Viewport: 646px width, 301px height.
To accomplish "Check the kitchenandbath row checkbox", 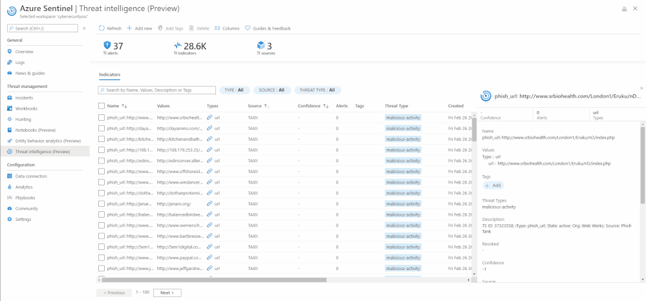I will point(102,139).
